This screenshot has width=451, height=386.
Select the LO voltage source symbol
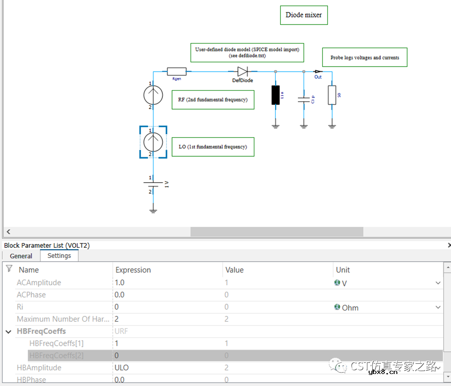(153, 142)
